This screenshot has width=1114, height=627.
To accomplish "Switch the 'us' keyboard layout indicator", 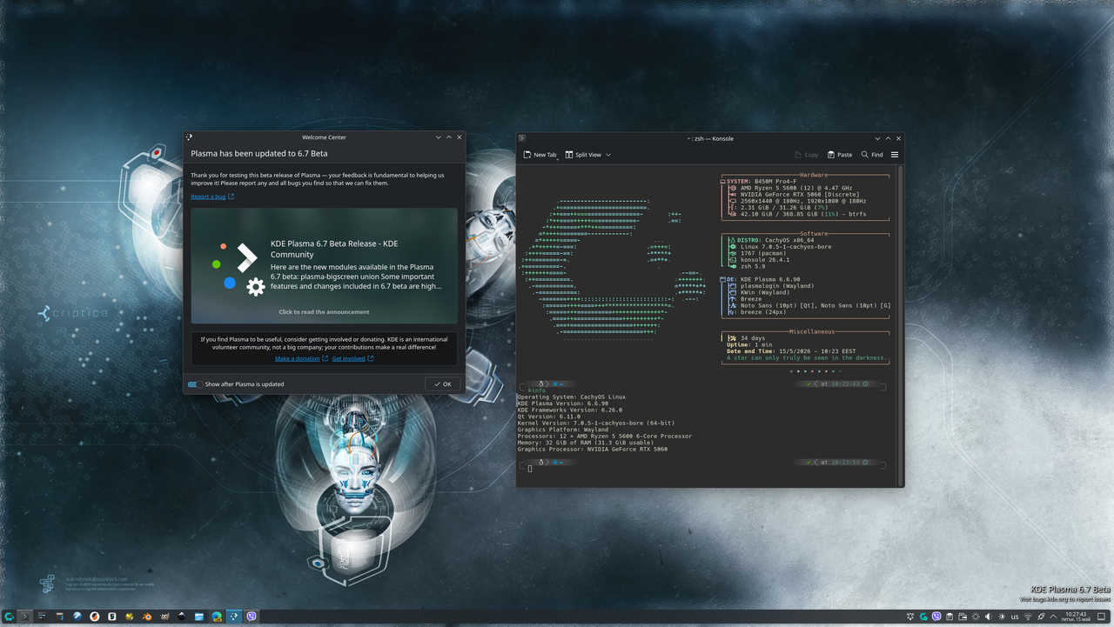I will pos(1015,617).
